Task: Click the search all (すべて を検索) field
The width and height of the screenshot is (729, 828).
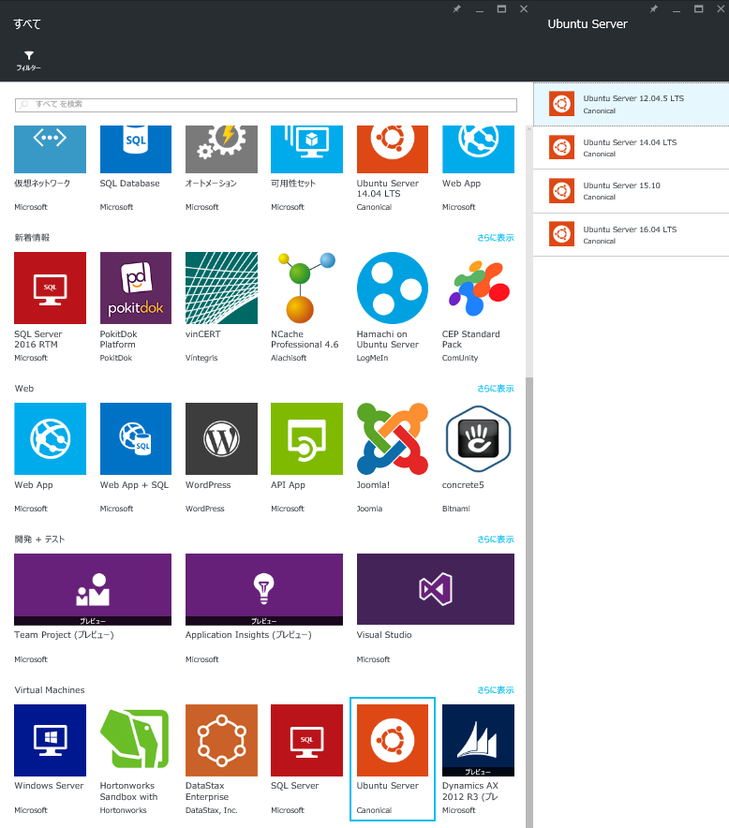Action: (266, 105)
